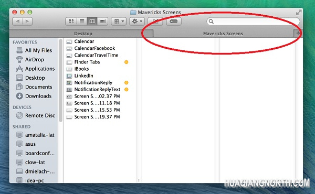The image size is (315, 194).
Task: Open Documents in the sidebar
Action: [x=34, y=87]
